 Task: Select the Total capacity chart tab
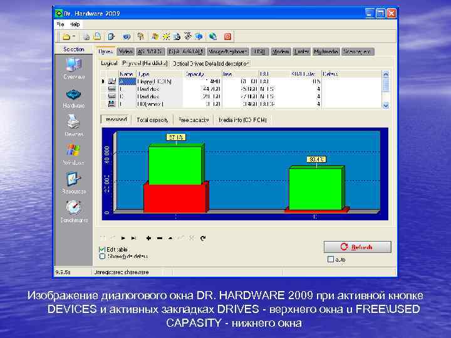point(152,120)
